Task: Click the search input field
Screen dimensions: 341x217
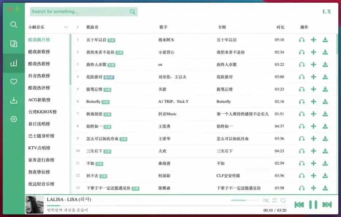Action: coord(80,12)
